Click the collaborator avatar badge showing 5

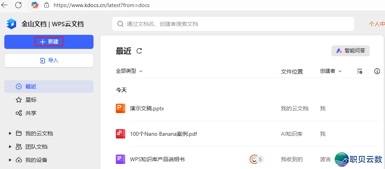point(257,159)
